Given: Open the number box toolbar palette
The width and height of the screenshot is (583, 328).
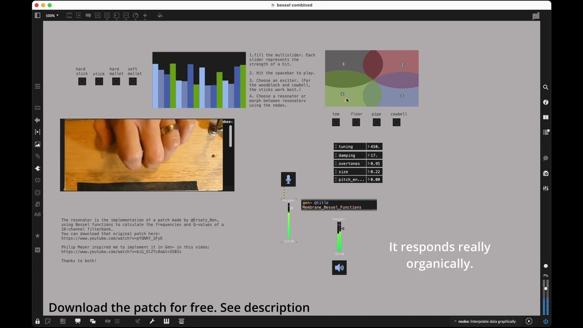Looking at the screenshot, I should pyautogui.click(x=116, y=15).
